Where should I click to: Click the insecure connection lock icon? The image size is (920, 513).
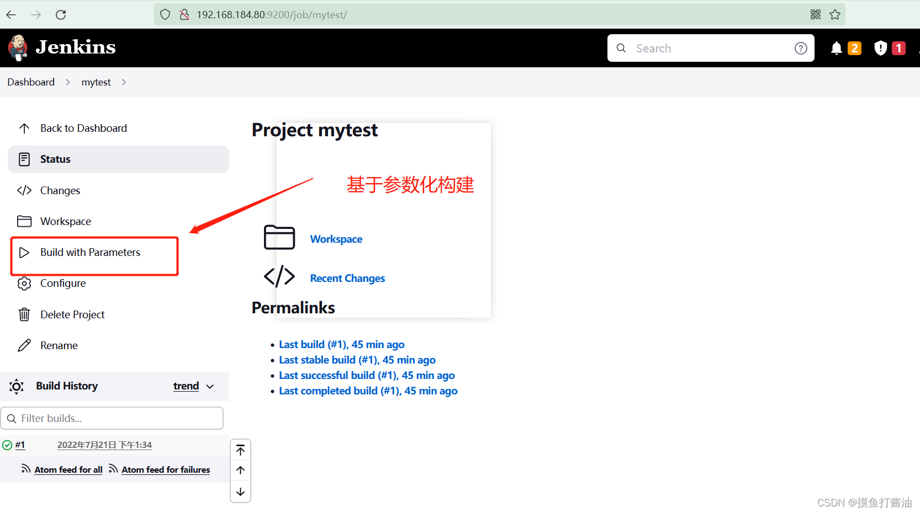point(184,15)
